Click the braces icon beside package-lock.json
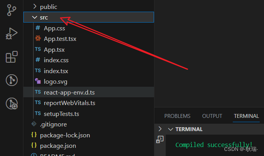Screen dimensions: 264x156 [34, 135]
